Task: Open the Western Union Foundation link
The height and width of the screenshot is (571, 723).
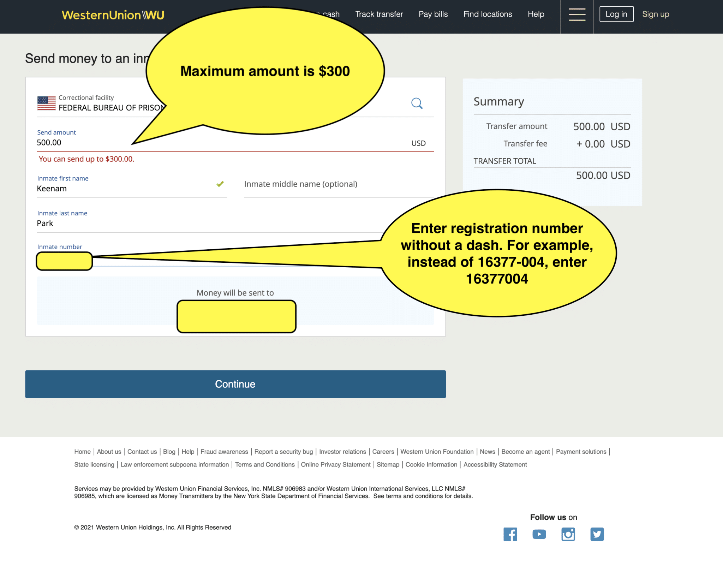Action: (437, 452)
